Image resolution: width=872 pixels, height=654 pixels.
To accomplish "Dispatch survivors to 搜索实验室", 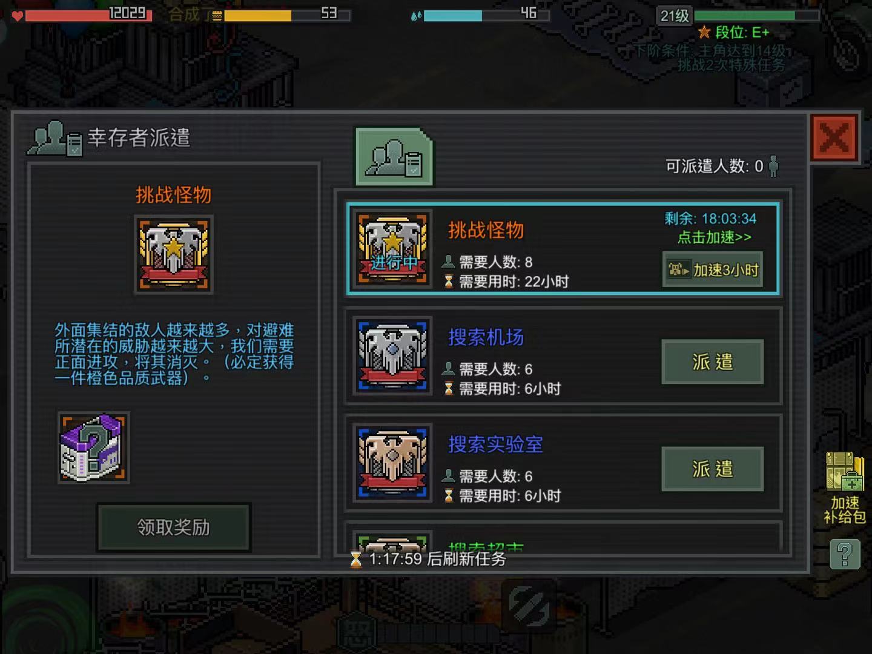I will pyautogui.click(x=713, y=469).
